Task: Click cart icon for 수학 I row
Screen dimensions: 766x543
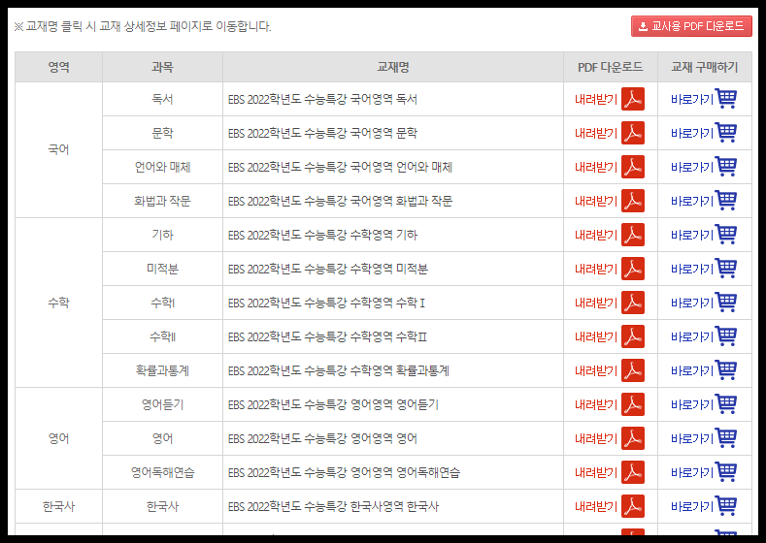Action: click(725, 302)
